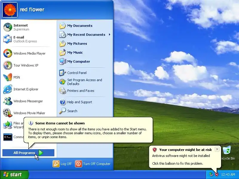
Task: Click Safely Remove Hardware tray icon
Action: click(211, 175)
